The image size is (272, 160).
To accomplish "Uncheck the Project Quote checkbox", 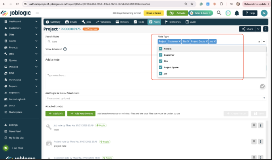I will (x=160, y=67).
